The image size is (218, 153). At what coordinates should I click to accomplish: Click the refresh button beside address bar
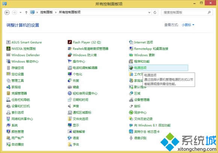click(x=155, y=12)
